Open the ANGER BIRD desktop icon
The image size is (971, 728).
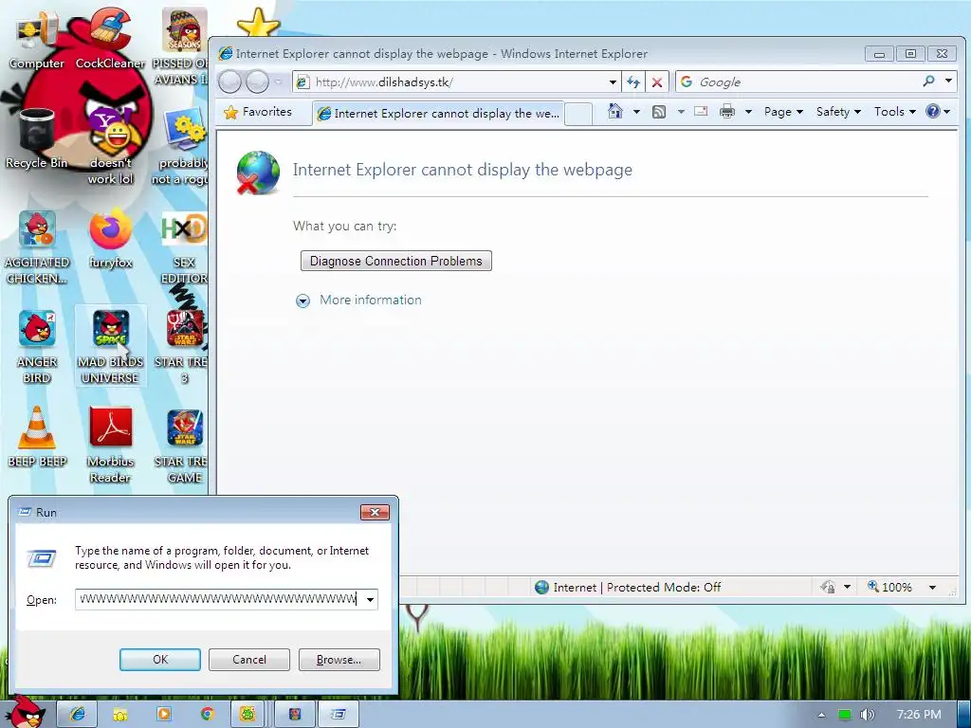[37, 347]
